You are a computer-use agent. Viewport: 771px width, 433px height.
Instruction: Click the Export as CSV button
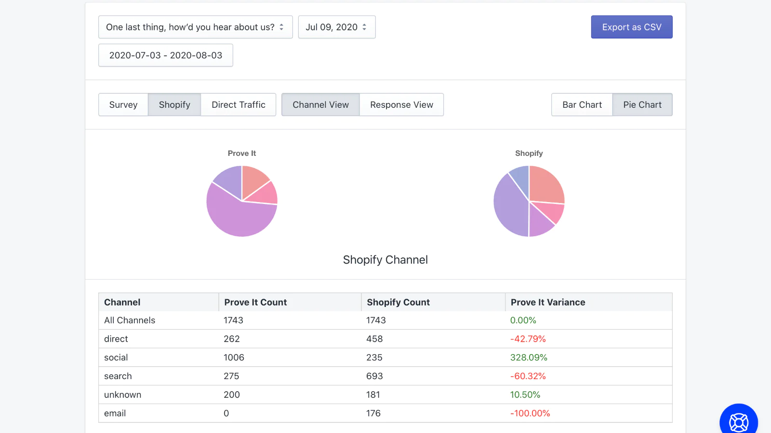[632, 27]
